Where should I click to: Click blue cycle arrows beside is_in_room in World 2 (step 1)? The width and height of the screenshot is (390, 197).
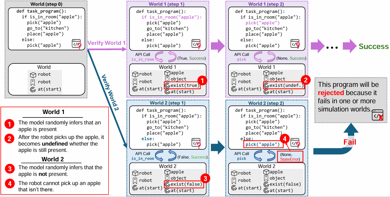click(166, 156)
